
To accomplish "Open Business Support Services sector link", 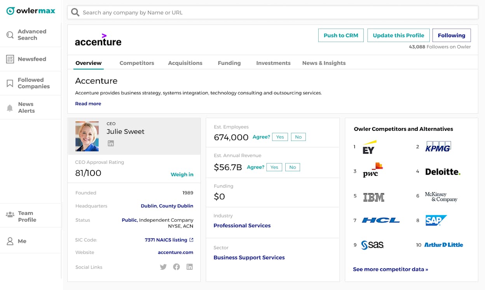I will pyautogui.click(x=249, y=257).
